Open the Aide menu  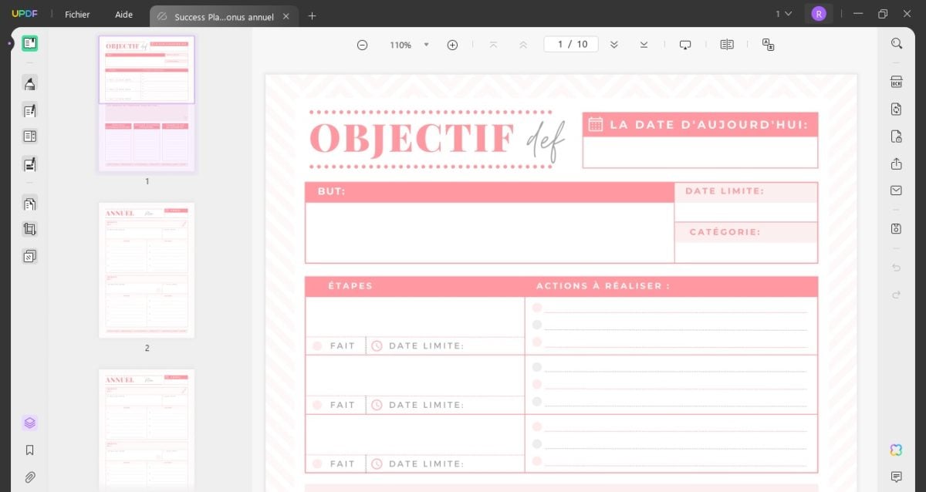click(x=123, y=15)
